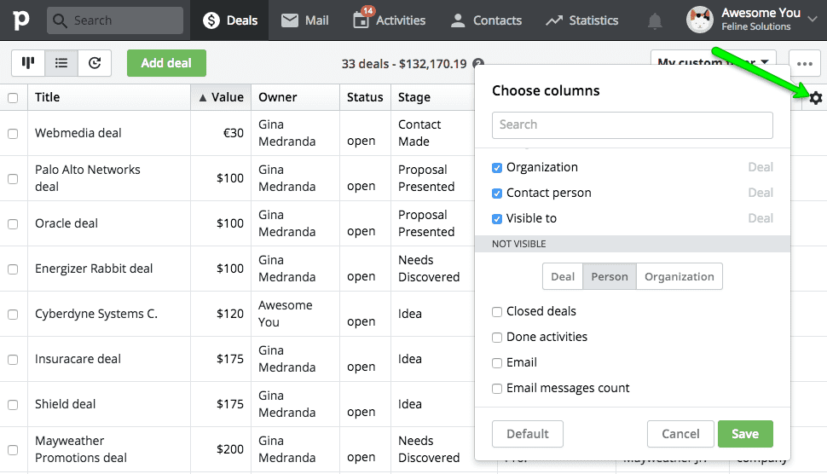This screenshot has width=827, height=474.
Task: Open the notifications bell
Action: point(655,20)
